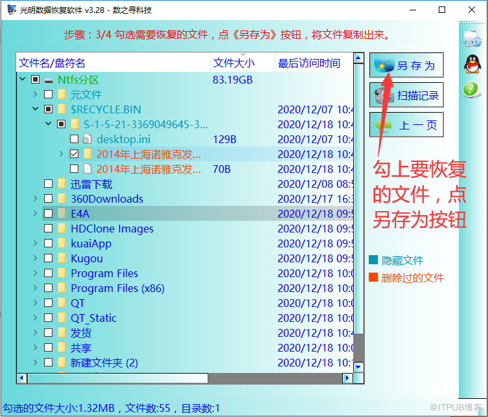The height and width of the screenshot is (417, 488).
Task: Click the folder icon beside Kugou
Action: click(x=62, y=258)
